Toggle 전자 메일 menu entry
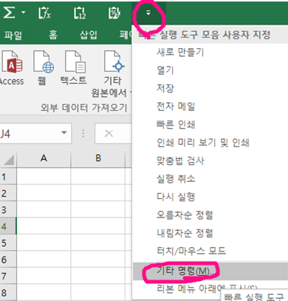288x301 pixels. [210, 106]
